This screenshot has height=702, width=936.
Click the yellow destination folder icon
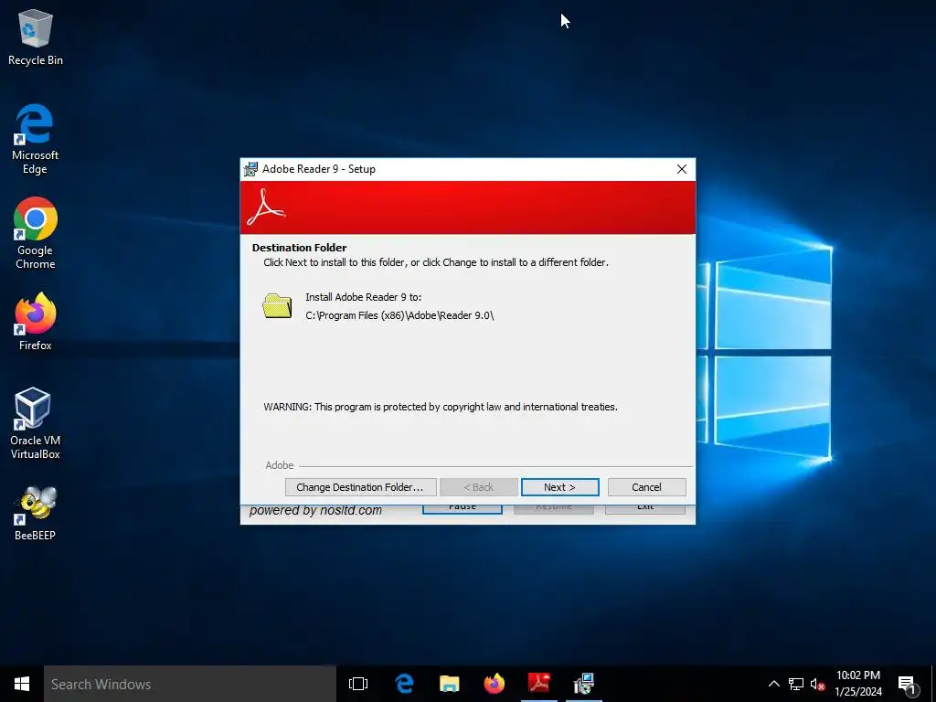277,305
